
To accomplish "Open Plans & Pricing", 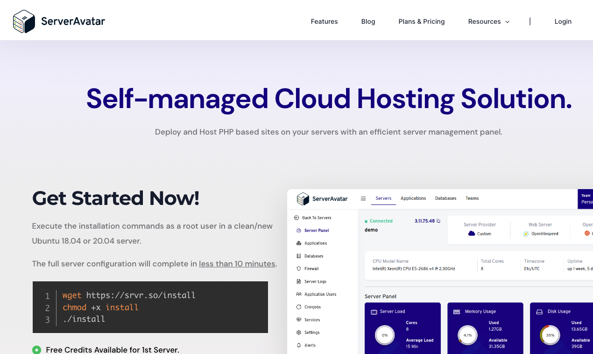I will tap(421, 21).
